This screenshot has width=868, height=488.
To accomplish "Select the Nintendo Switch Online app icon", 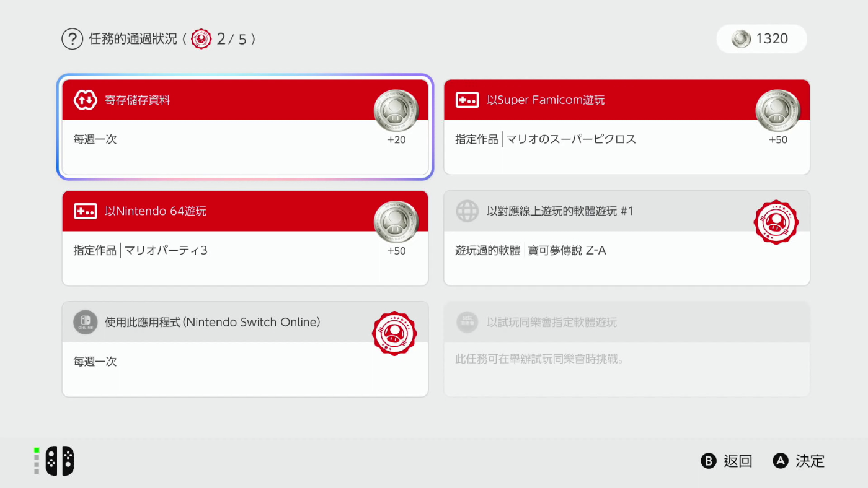I will point(85,322).
